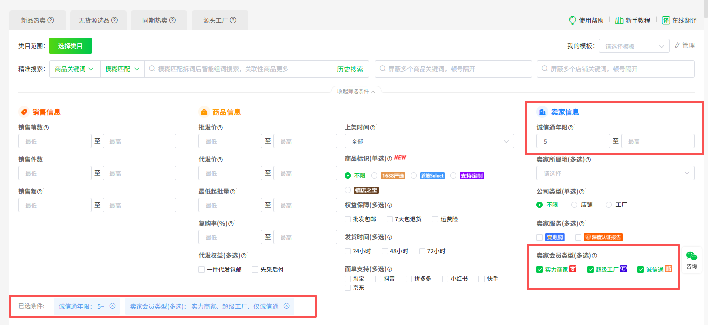Image resolution: width=708 pixels, height=325 pixels.
Task: Enable the 批发包邮 checkbox
Action: [348, 219]
